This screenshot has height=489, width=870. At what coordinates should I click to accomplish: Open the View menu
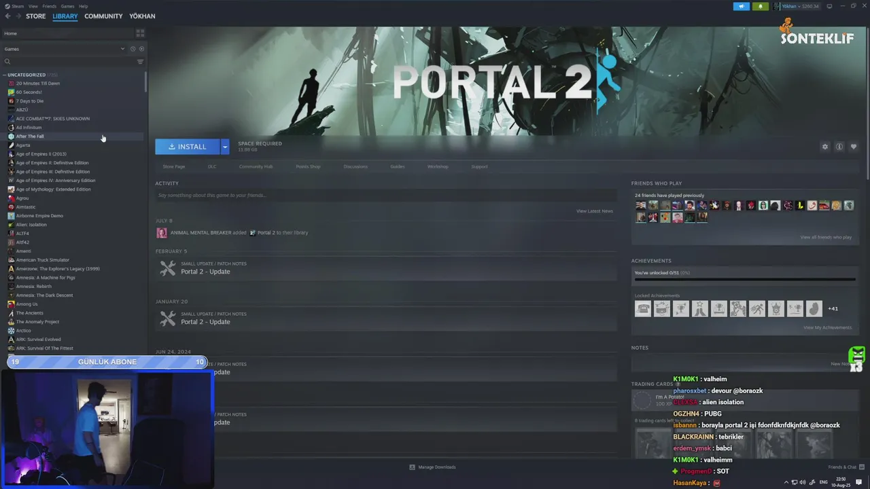(x=33, y=6)
